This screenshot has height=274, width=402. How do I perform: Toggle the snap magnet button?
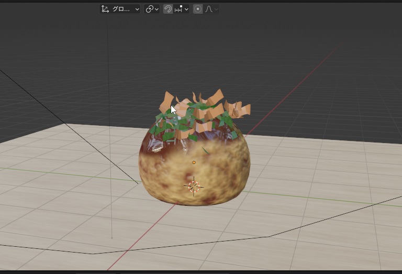pos(168,9)
